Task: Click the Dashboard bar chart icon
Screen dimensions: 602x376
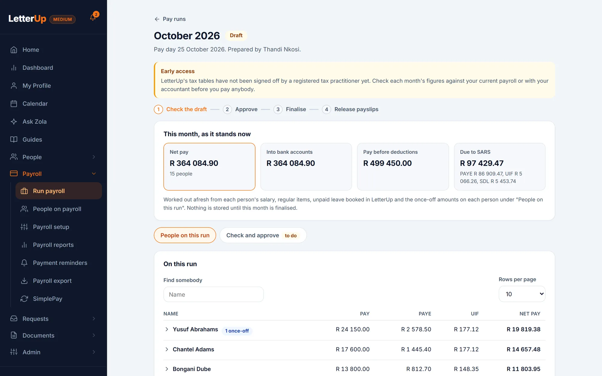Action: click(14, 68)
